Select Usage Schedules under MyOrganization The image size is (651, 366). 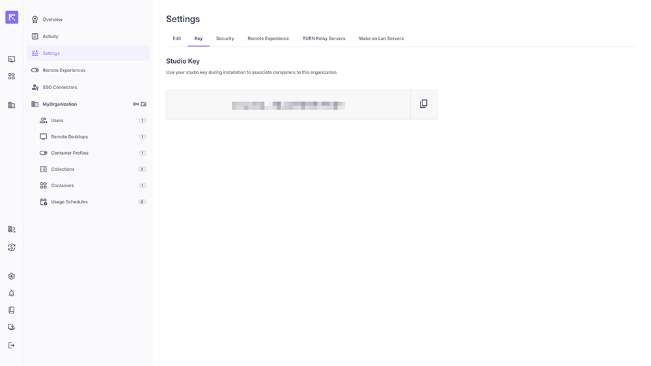pyautogui.click(x=69, y=202)
